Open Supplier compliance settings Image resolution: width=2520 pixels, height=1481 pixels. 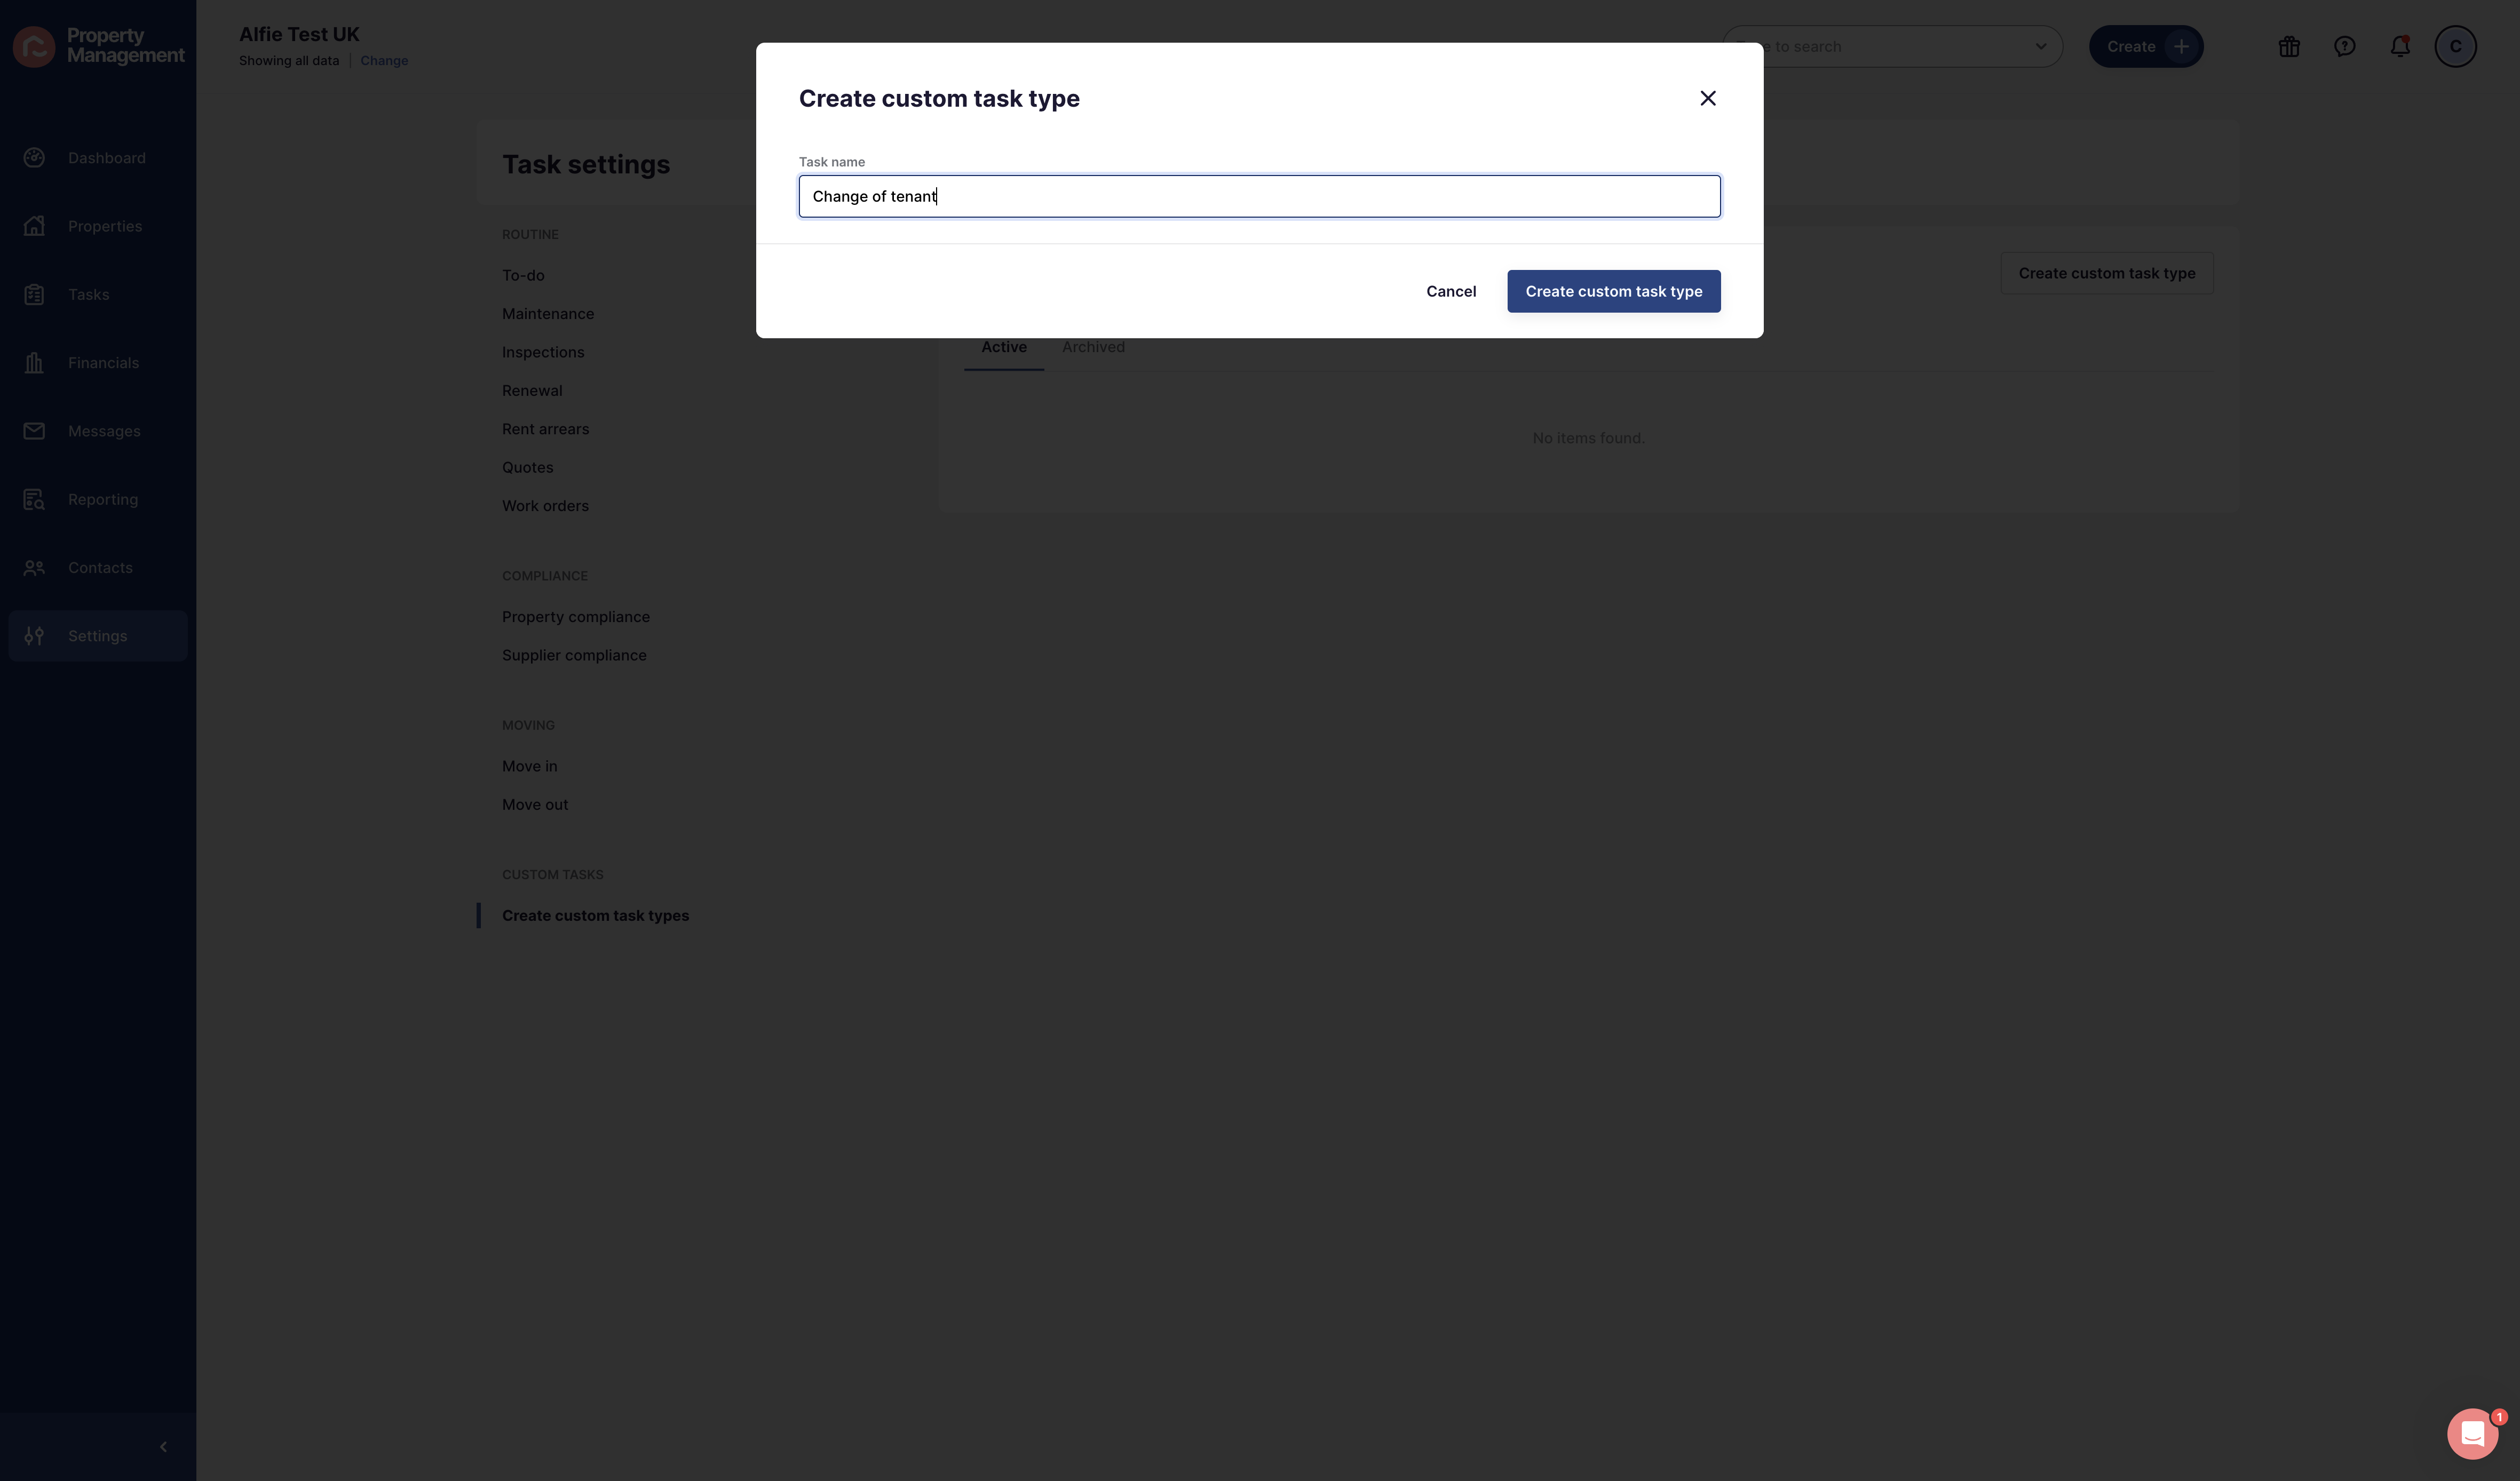click(574, 655)
